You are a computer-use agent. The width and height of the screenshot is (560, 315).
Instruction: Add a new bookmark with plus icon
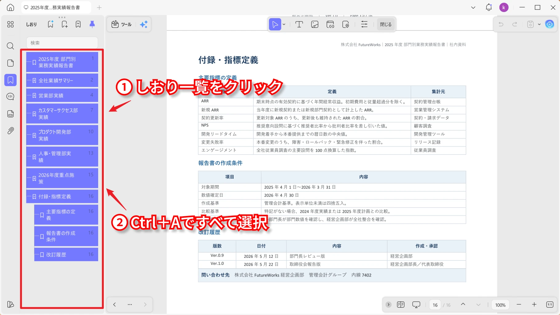tap(64, 24)
